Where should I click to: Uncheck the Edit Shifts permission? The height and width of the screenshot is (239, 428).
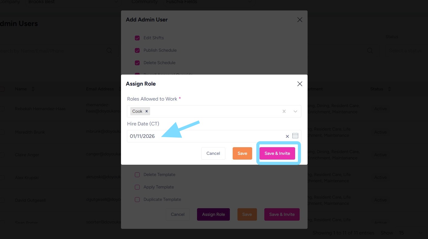pos(137,38)
